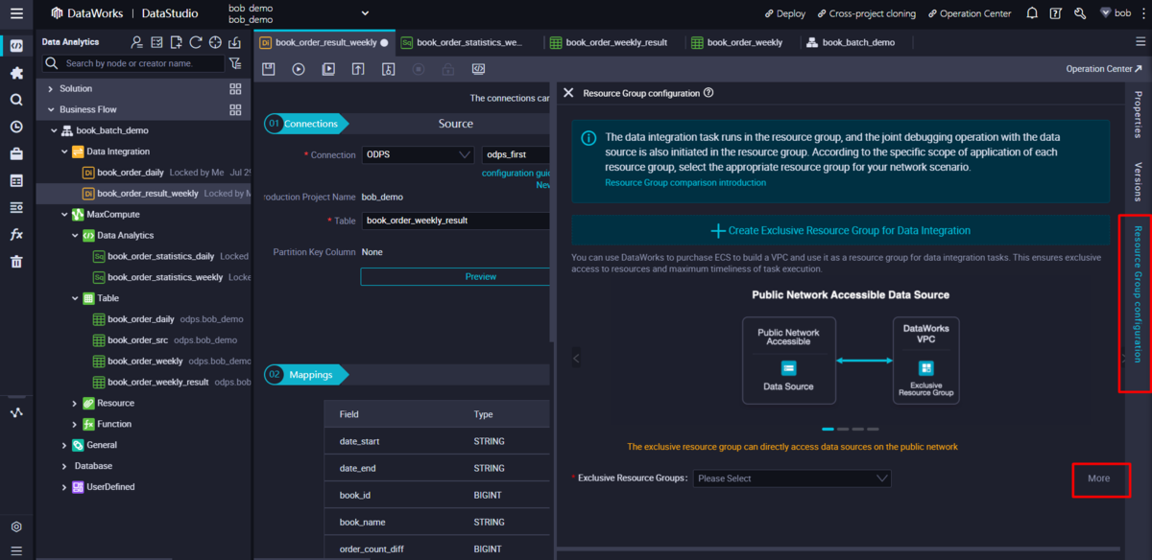Switch to book_order_weekly_result tab
Viewport: 1152px width, 560px height.
611,42
